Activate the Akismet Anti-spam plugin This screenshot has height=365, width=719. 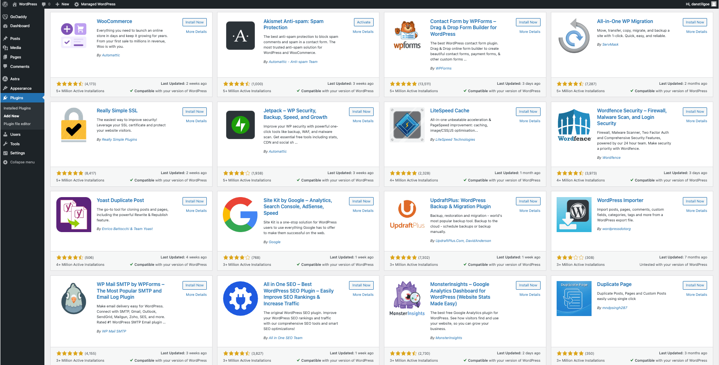pos(363,22)
